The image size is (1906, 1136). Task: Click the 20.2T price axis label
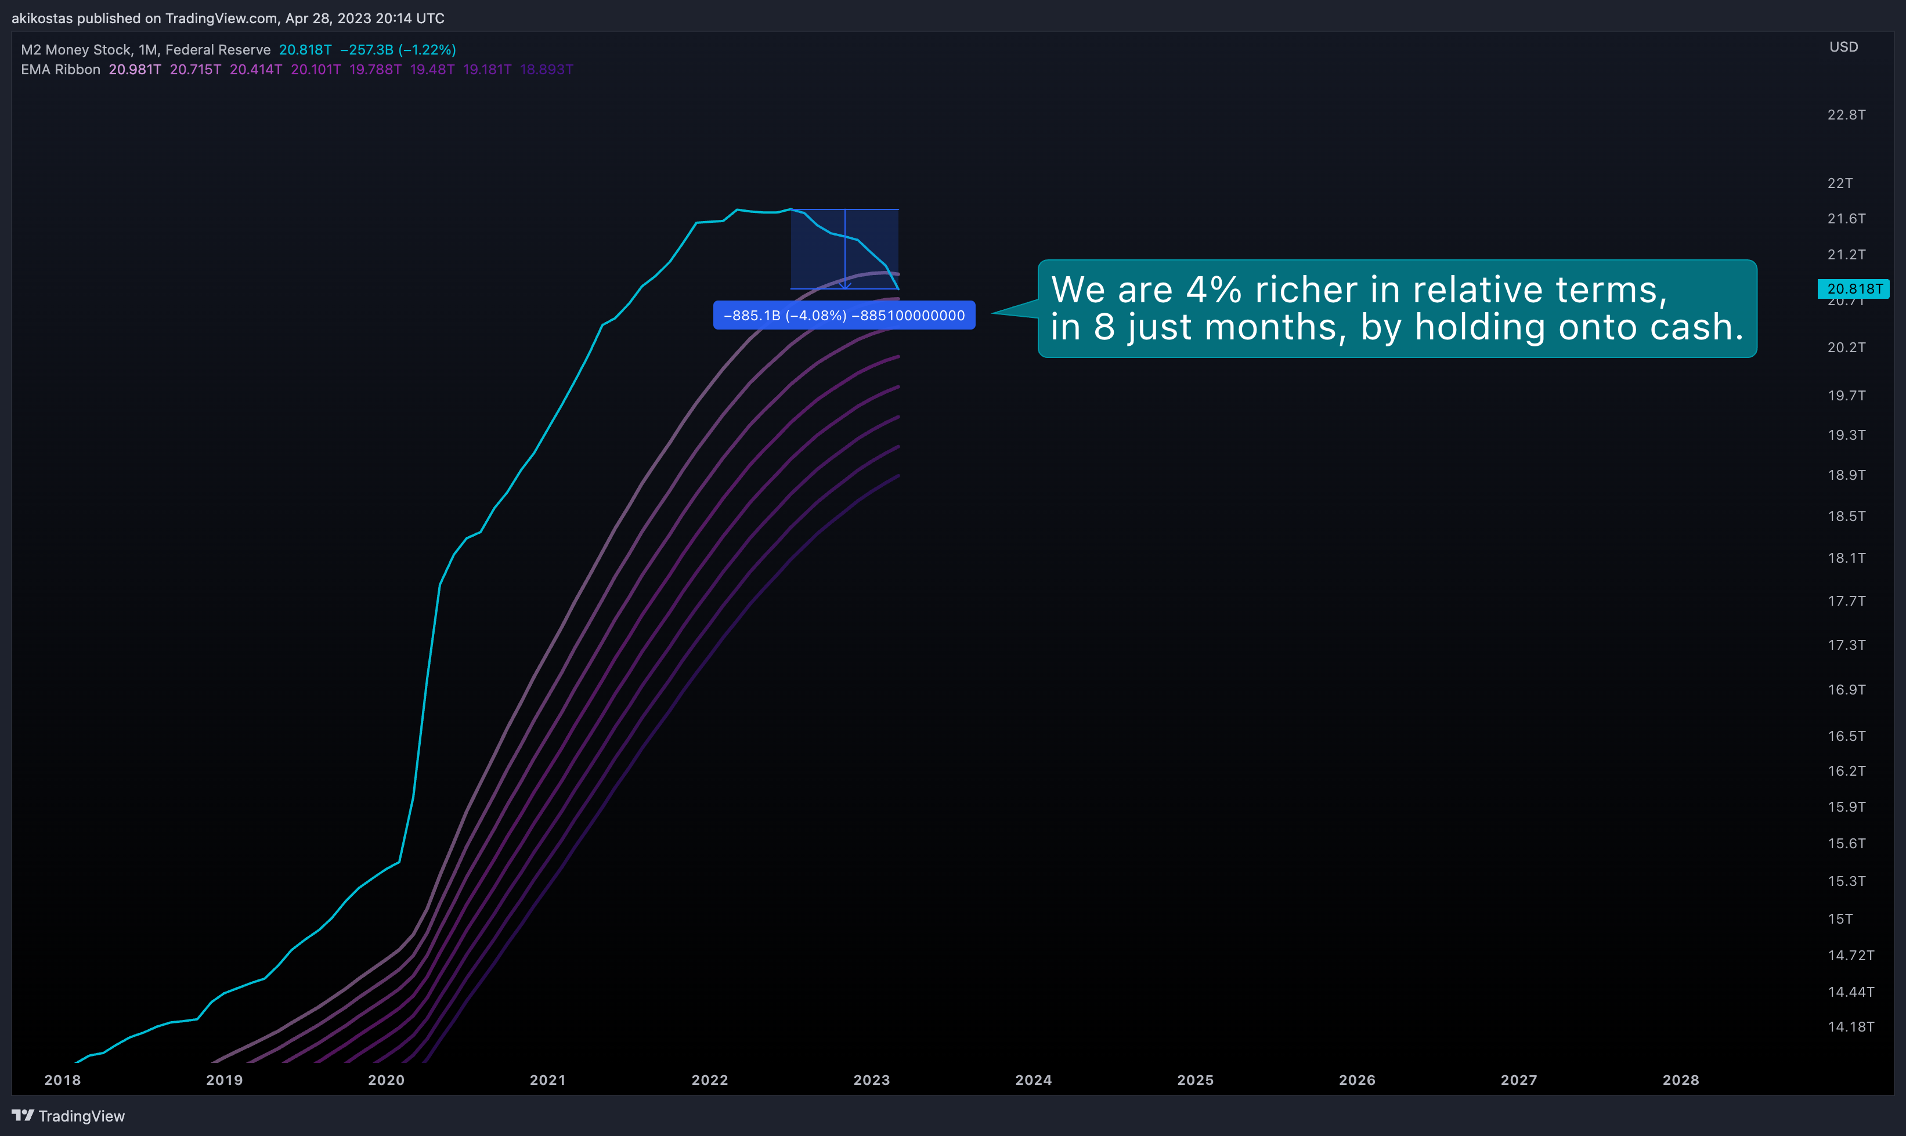point(1846,348)
